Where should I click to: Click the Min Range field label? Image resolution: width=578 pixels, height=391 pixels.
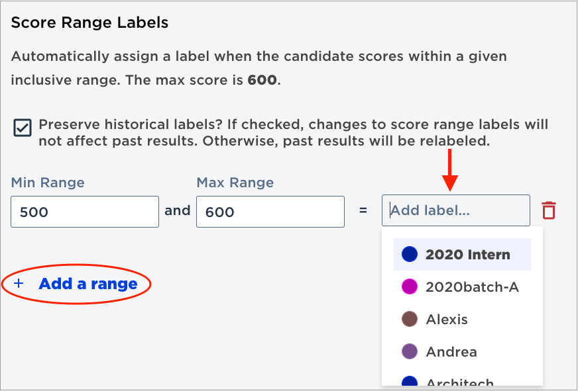pos(48,183)
